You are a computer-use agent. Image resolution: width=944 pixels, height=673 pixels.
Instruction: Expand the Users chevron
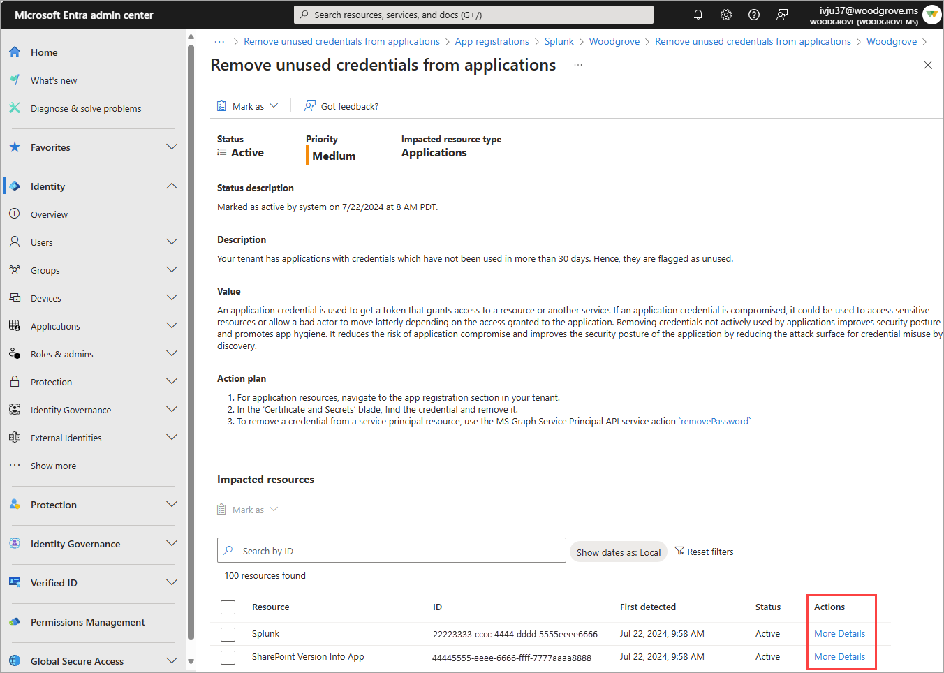point(172,242)
